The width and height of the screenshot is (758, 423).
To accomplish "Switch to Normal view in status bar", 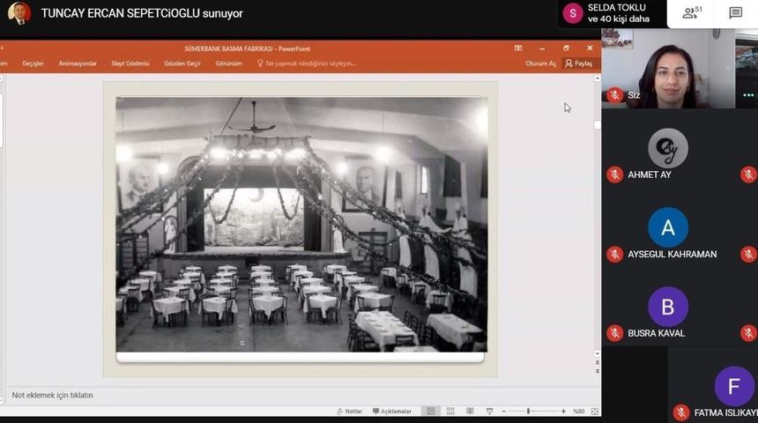I will (431, 411).
